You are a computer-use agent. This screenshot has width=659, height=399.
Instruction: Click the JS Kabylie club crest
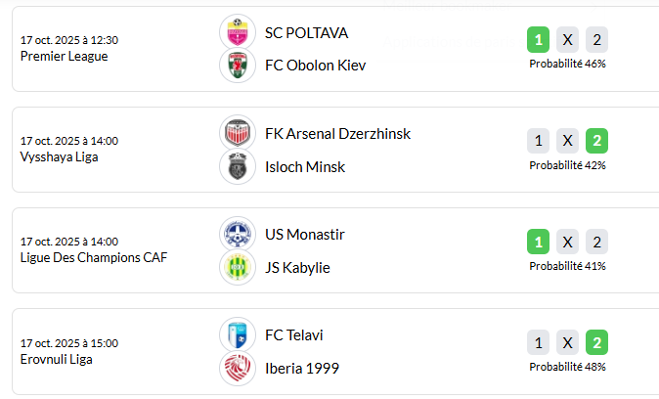click(x=238, y=267)
